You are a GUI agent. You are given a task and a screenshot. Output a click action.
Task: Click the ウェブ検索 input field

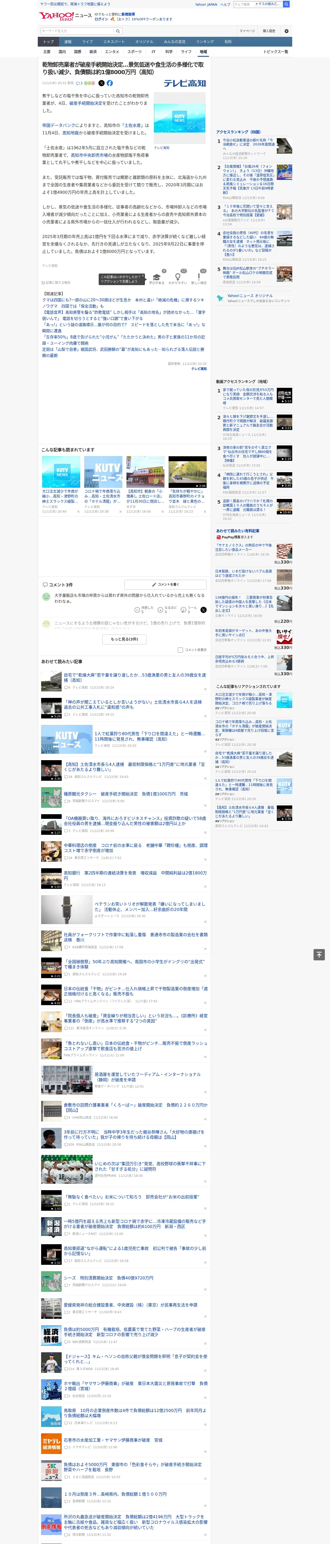pos(258,4)
